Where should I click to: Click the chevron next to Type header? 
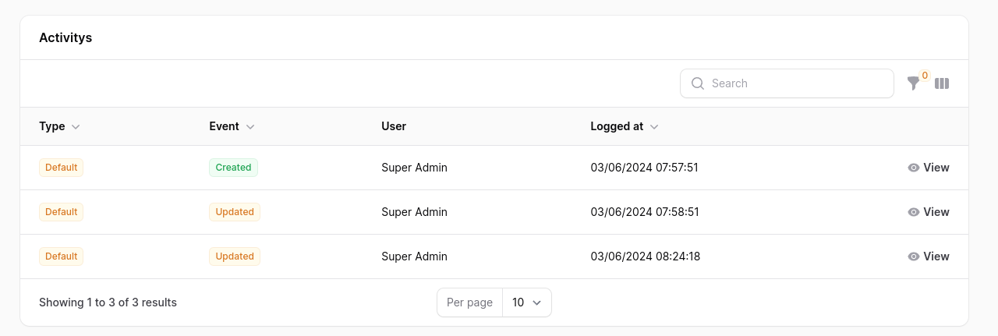(76, 127)
